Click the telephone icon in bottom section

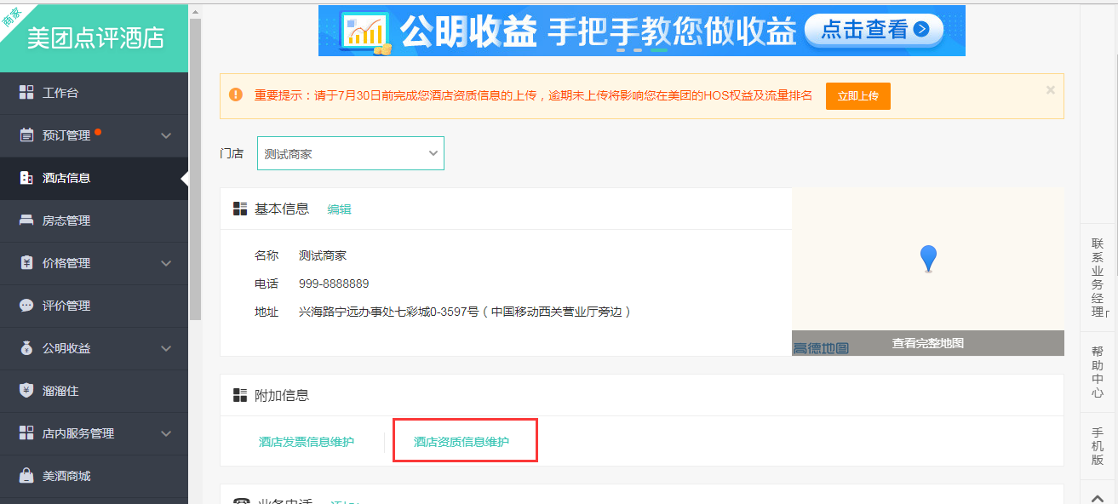tap(241, 501)
